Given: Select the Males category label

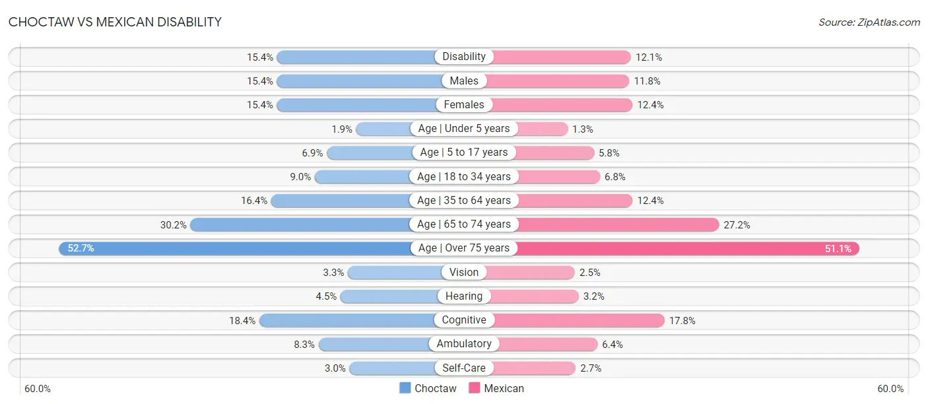Looking at the screenshot, I should (x=464, y=81).
